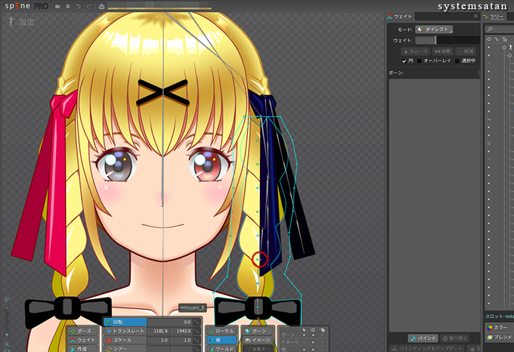The height and width of the screenshot is (352, 514).
Task: Click the key icon beside rotation value
Action: click(197, 323)
